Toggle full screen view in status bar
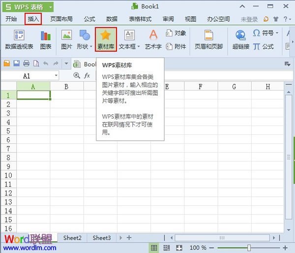The height and width of the screenshot is (253, 295). 179,248
